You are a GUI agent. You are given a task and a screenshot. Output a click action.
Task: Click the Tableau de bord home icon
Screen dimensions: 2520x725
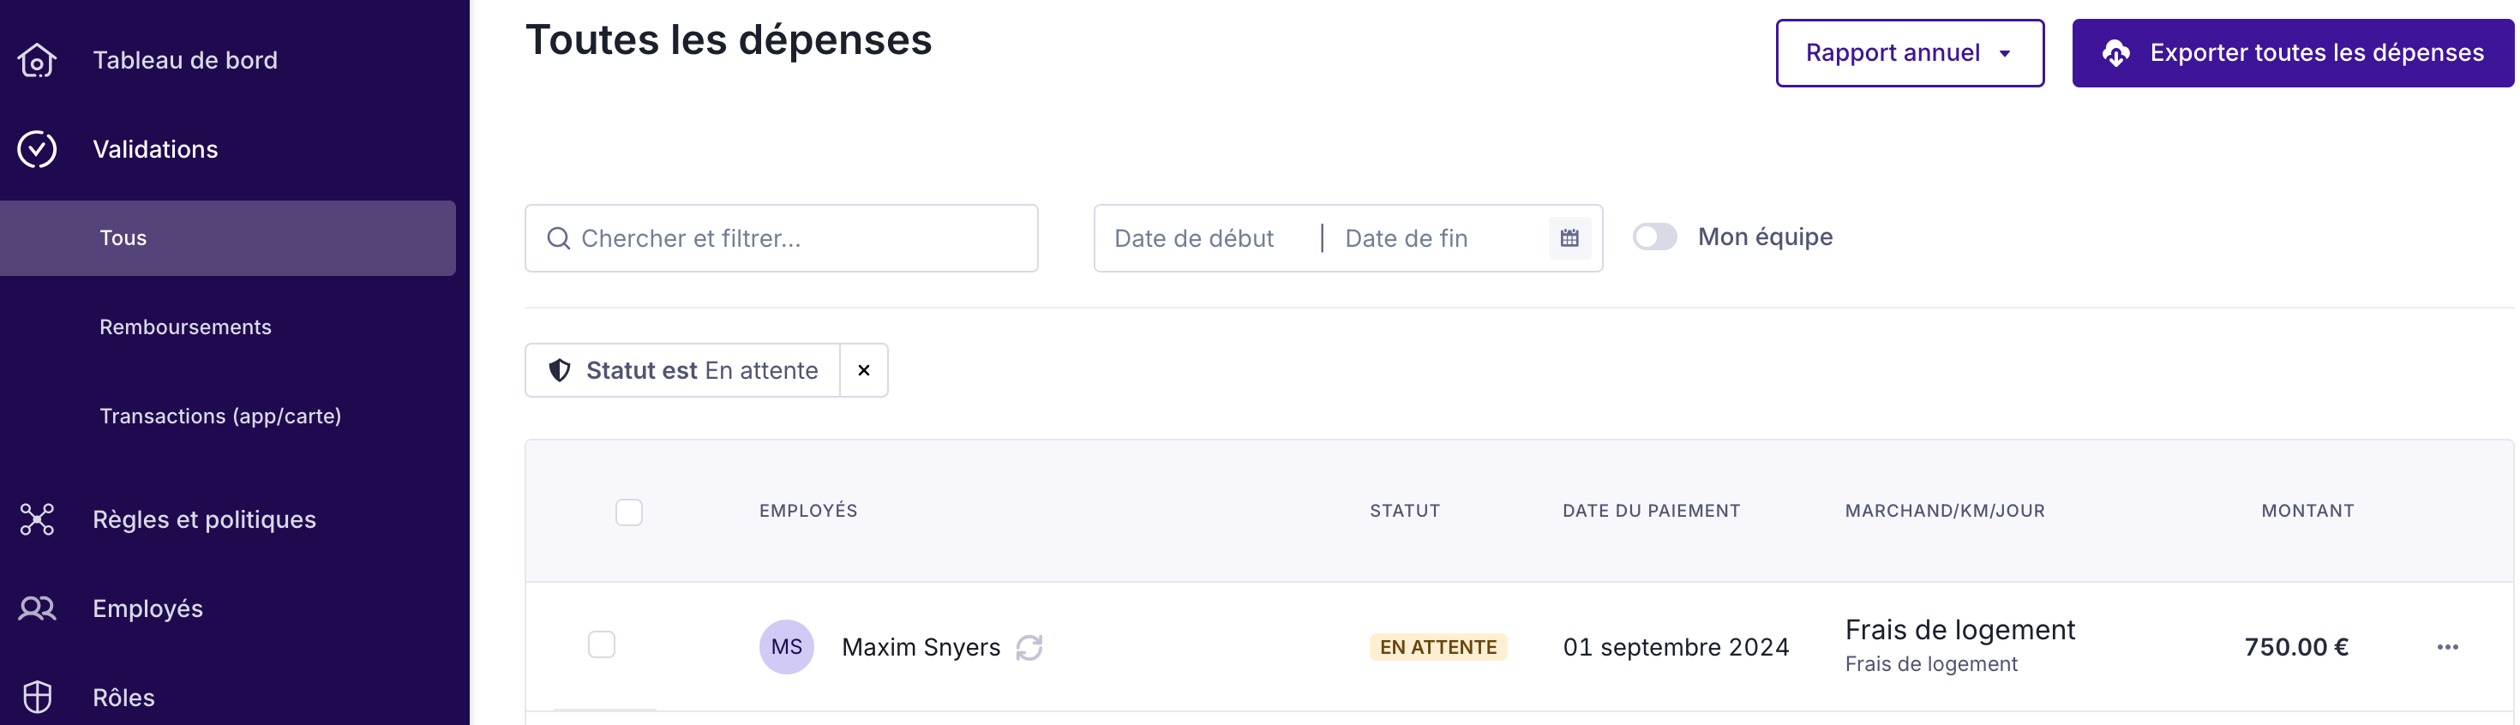coord(37,61)
